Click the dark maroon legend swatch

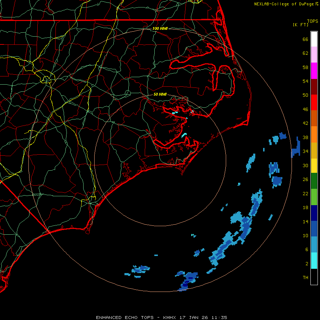click(x=314, y=86)
